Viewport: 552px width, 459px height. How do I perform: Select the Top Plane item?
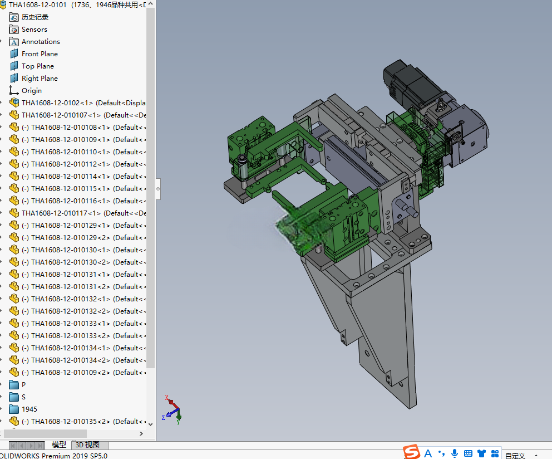coord(38,66)
